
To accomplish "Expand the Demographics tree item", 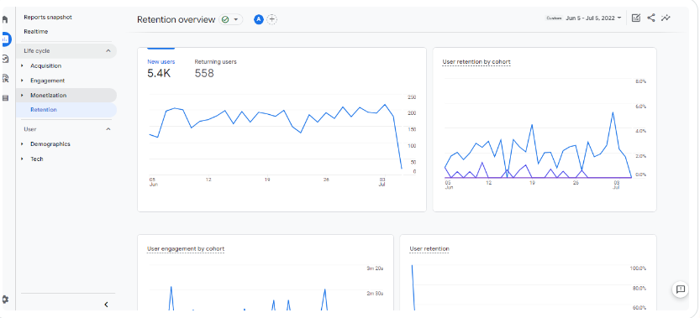I will pyautogui.click(x=23, y=144).
